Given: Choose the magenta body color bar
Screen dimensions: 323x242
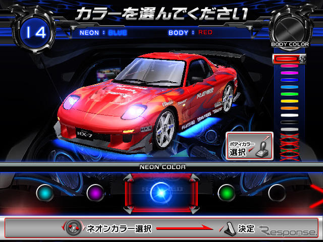Looking at the screenshot, I should [289, 73].
